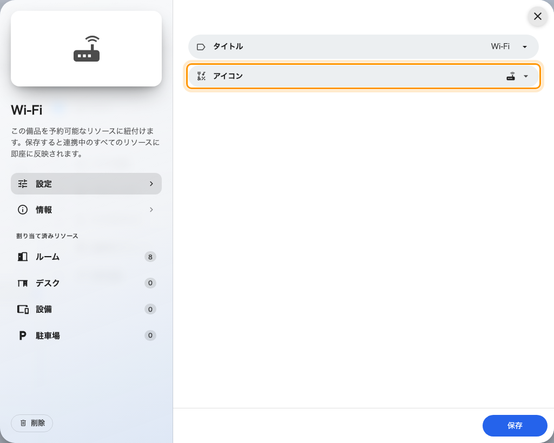Click the devices icon for 設備
The image size is (554, 443).
[23, 310]
